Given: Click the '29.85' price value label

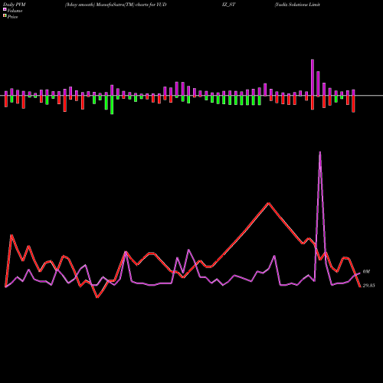Looking at the screenshot, I should [x=368, y=286].
